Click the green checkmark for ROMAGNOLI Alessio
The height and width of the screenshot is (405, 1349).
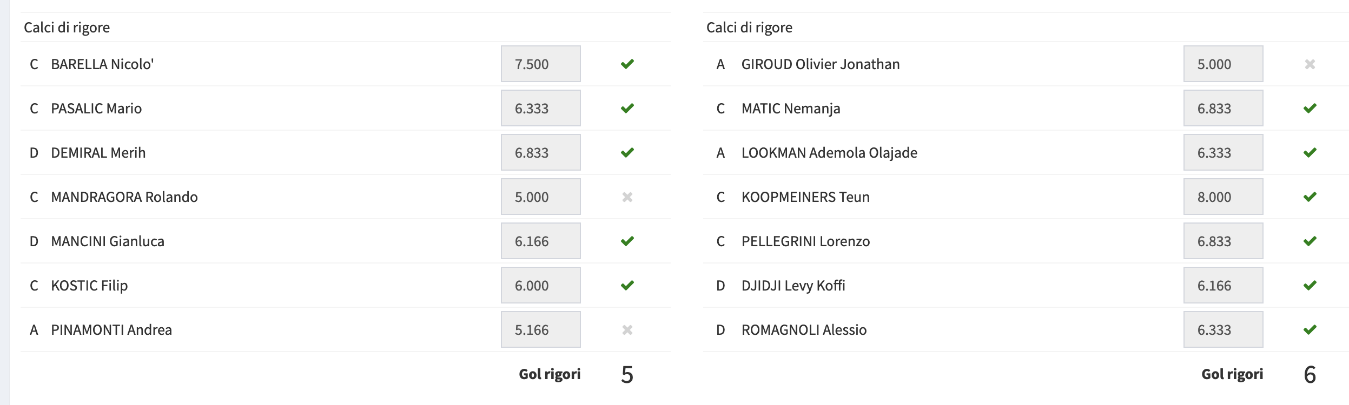click(x=1310, y=330)
